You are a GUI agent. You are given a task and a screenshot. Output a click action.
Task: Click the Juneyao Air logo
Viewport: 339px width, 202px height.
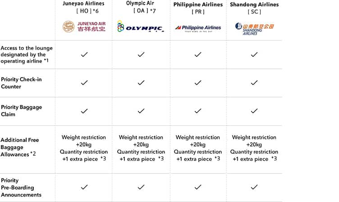(84, 27)
